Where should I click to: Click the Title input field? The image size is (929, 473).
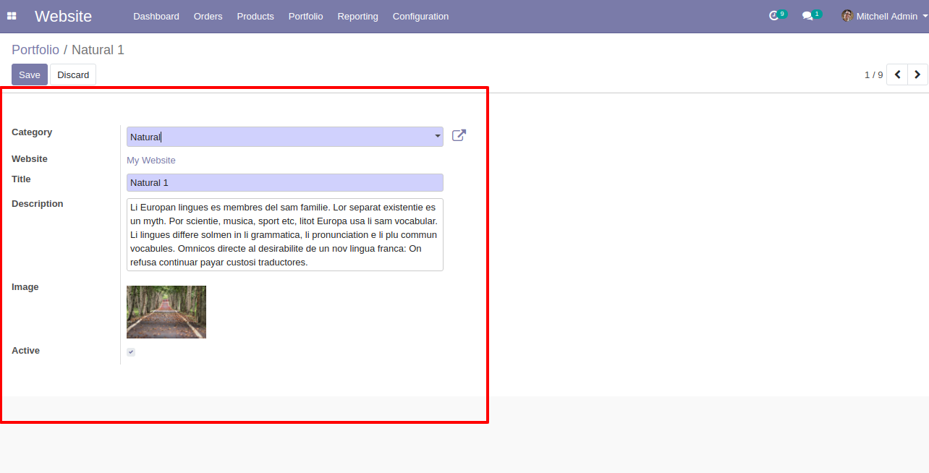click(285, 183)
